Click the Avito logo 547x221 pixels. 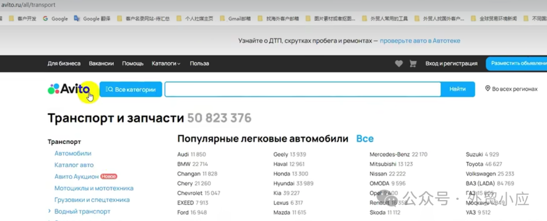[69, 89]
